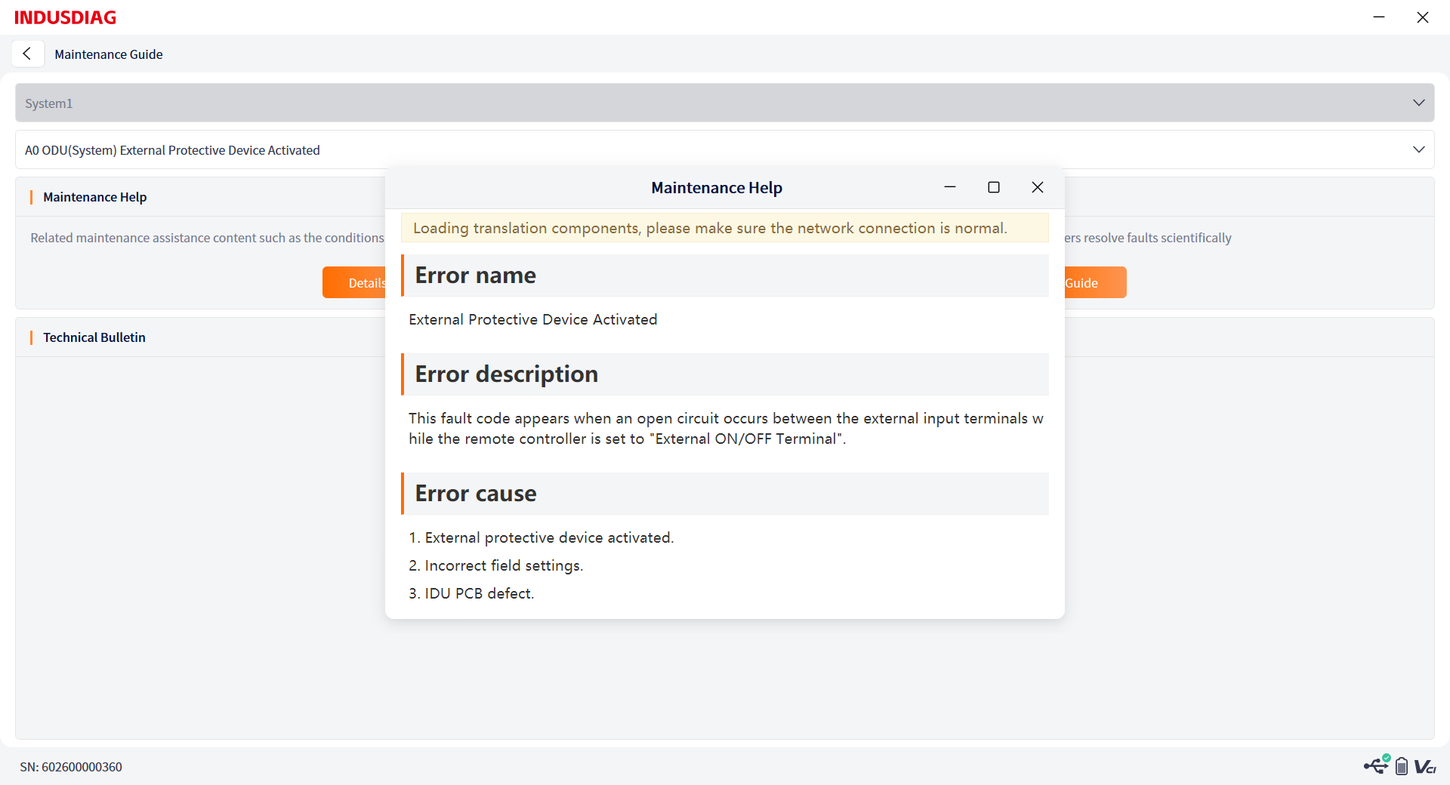Close the INDUSDIAG main window
The width and height of the screenshot is (1450, 785).
click(1423, 17)
